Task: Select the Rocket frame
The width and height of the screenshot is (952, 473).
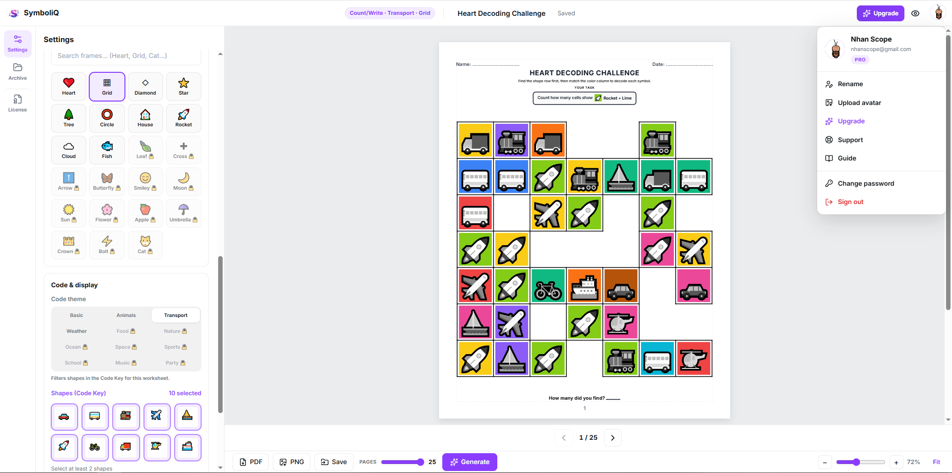Action: [183, 118]
